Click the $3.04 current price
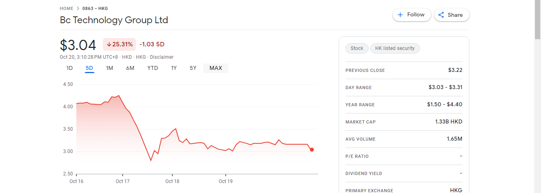The width and height of the screenshot is (541, 193). 78,45
